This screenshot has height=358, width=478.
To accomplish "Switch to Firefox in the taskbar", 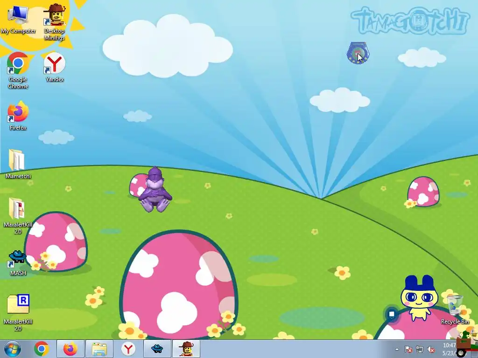I will pyautogui.click(x=70, y=349).
